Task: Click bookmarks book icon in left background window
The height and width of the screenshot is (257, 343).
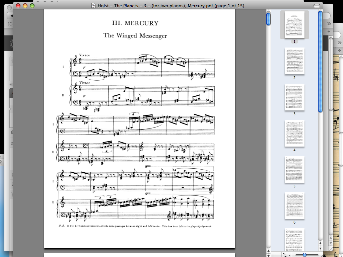Action: click(x=10, y=24)
